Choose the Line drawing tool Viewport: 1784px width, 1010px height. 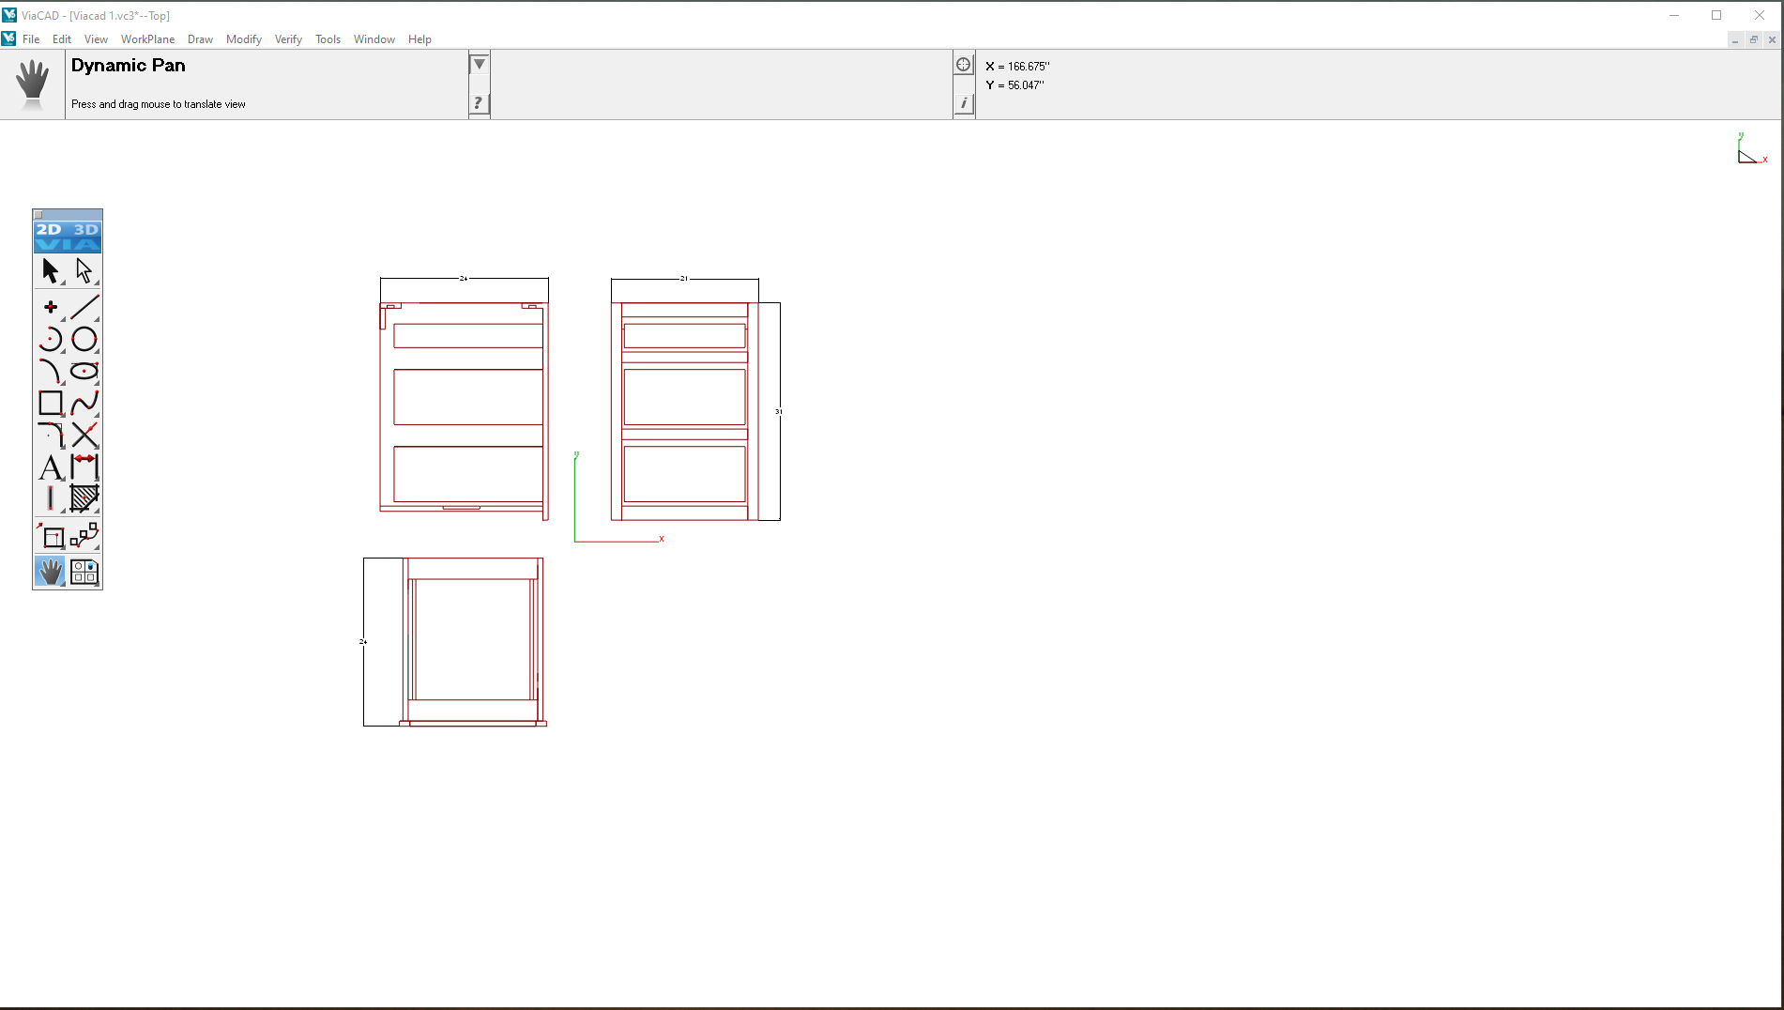[84, 307]
